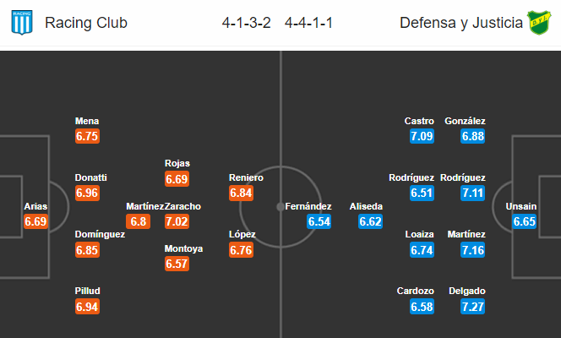Click Rojas player rating 6.69
The image size is (561, 338).
177,179
